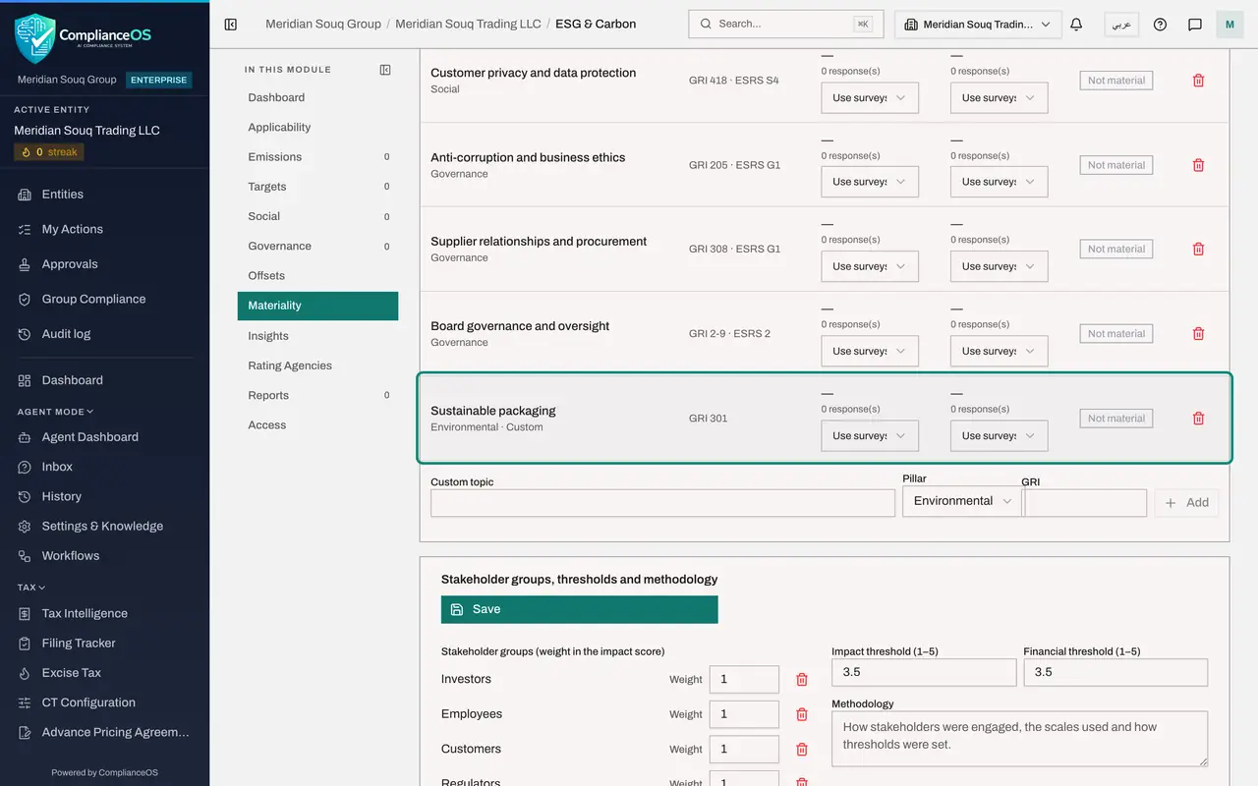The width and height of the screenshot is (1258, 786).
Task: Open Meridian Souq Group breadcrumb link
Action: tap(323, 24)
